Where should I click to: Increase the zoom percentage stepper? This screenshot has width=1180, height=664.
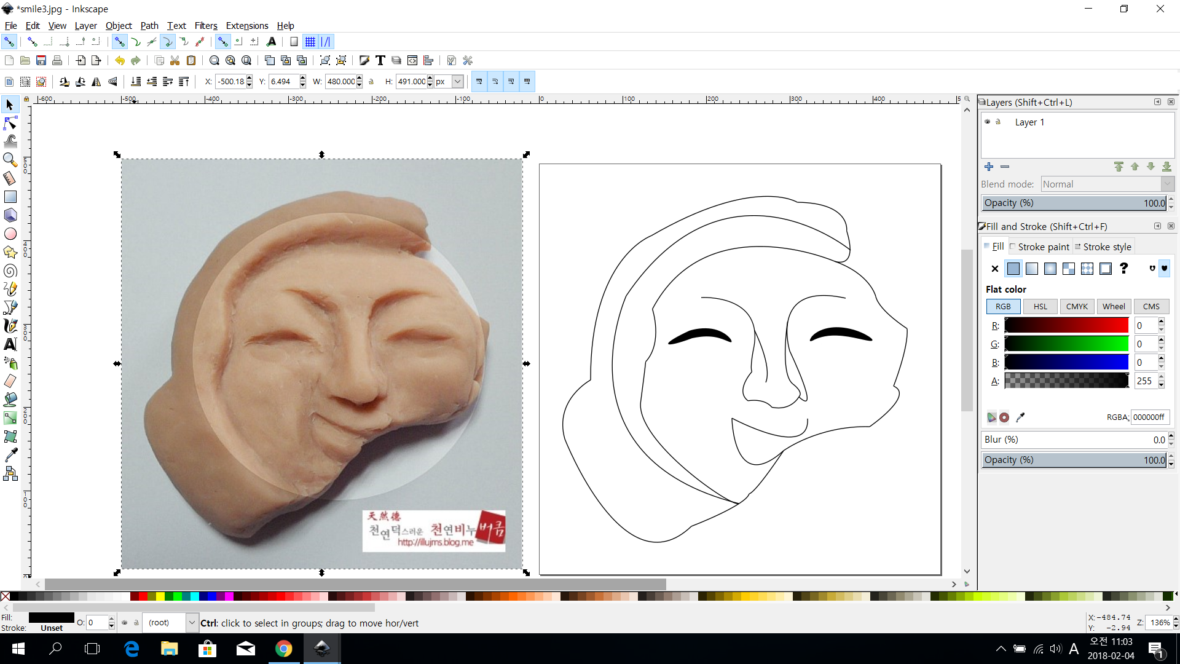tap(1176, 619)
